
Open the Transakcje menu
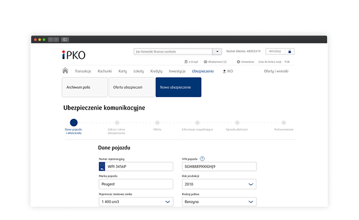pos(83,71)
